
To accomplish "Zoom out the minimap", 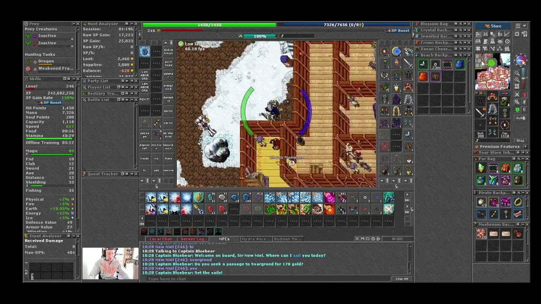I will (x=517, y=73).
